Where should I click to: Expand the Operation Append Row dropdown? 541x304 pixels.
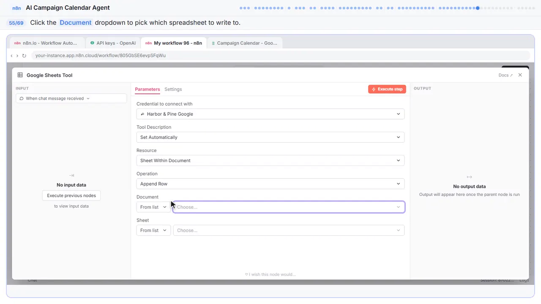coord(270,184)
